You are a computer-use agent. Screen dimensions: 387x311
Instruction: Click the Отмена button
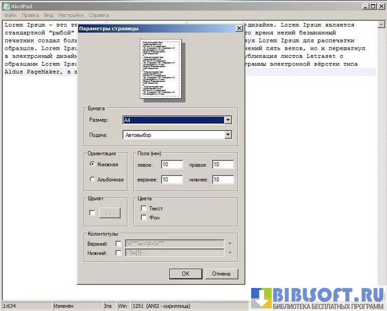pos(221,274)
